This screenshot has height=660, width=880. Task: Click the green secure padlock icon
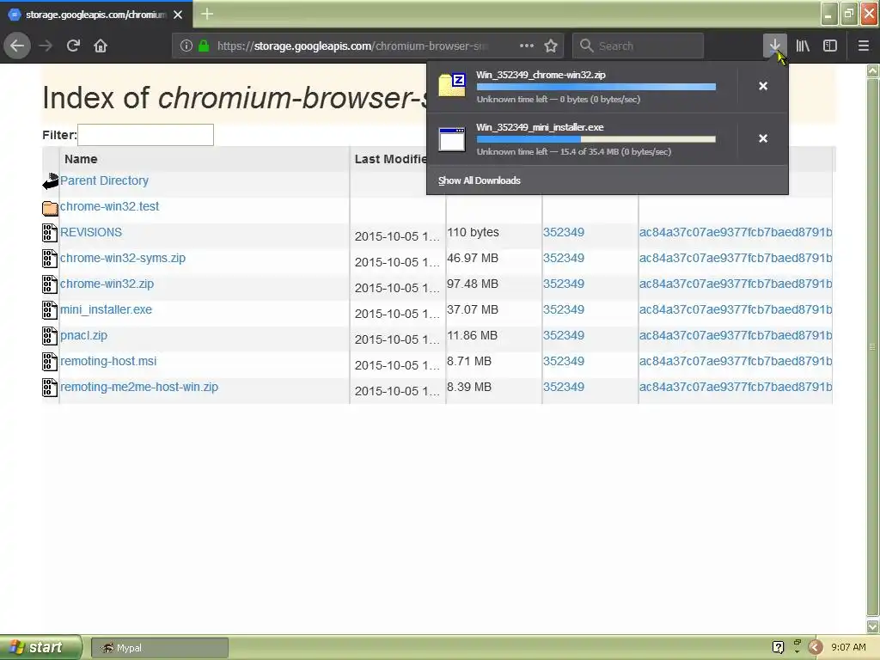pos(205,46)
